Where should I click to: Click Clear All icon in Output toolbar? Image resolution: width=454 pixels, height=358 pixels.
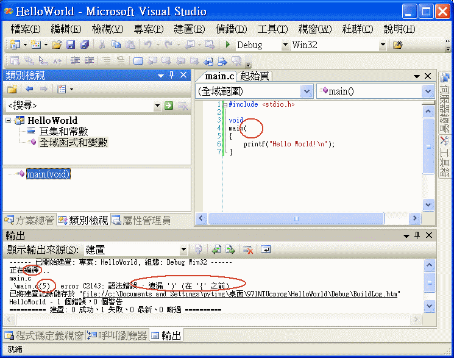point(248,249)
